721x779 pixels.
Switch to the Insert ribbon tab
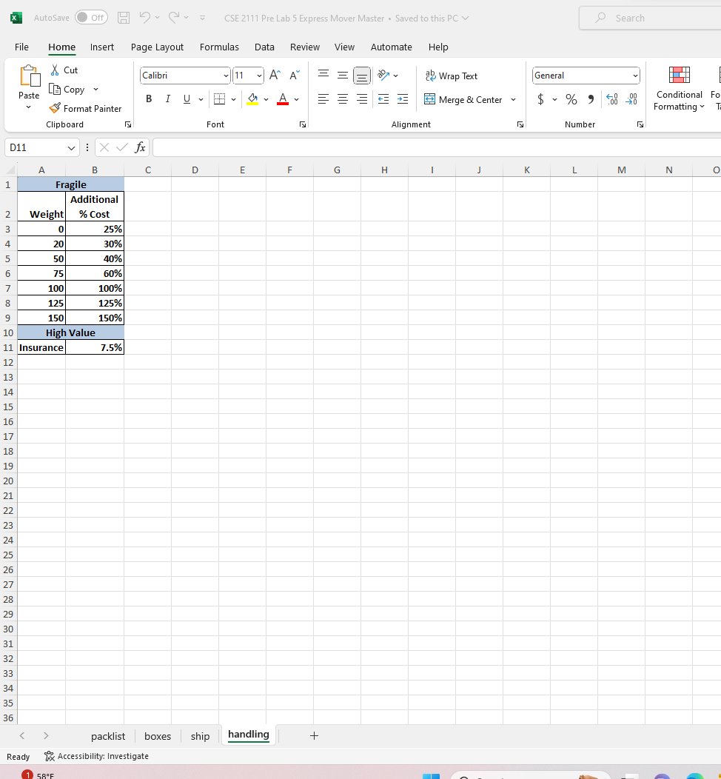click(102, 47)
